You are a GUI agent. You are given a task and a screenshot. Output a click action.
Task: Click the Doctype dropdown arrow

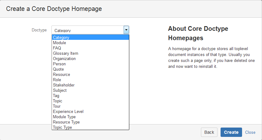[x=126, y=30]
